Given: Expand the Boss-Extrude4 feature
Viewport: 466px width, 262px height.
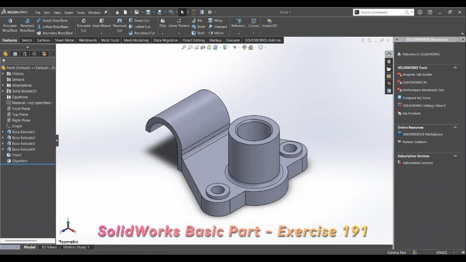Looking at the screenshot, I should point(3,149).
